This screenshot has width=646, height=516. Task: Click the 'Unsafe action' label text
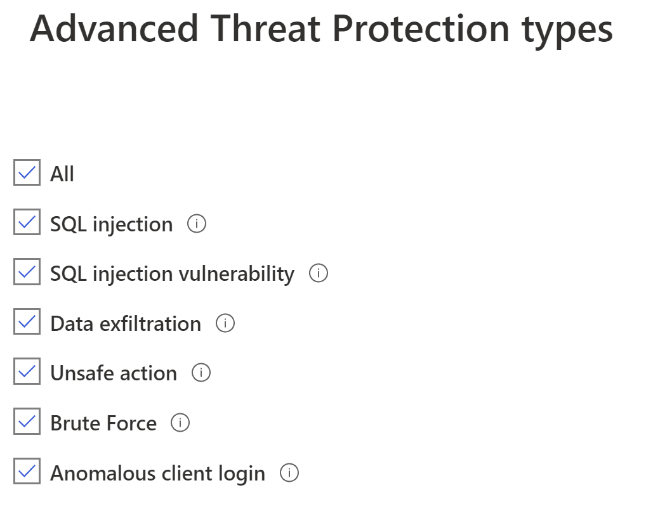[x=114, y=373]
